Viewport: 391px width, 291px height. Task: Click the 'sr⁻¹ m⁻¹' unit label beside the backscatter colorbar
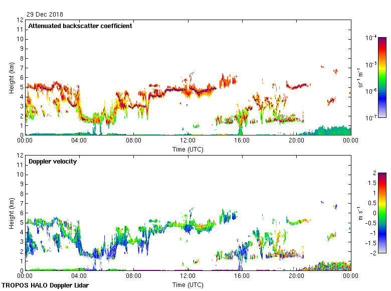[359, 78]
